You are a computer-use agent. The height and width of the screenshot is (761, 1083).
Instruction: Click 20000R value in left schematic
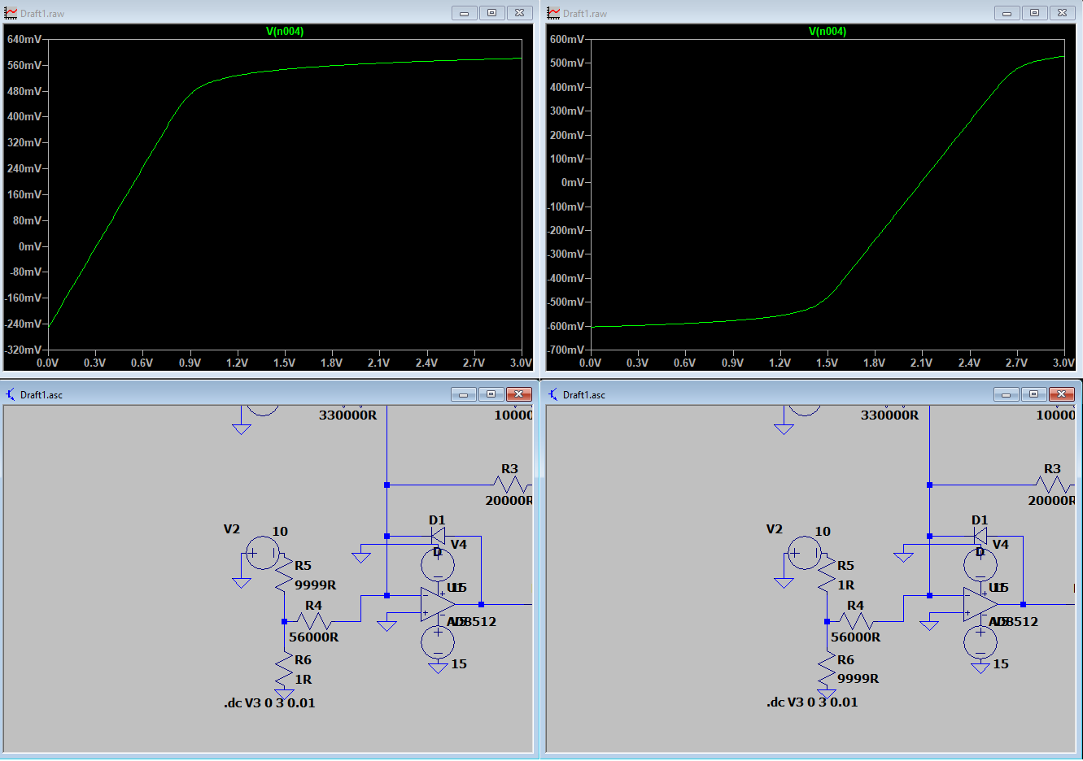(509, 501)
